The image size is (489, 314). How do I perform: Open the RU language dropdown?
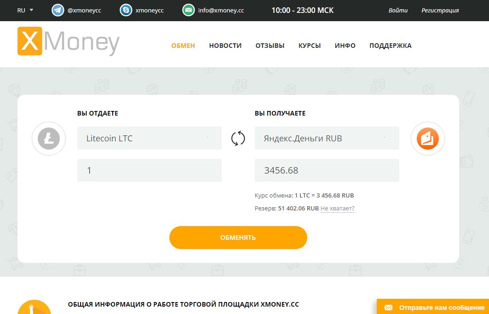click(x=25, y=10)
